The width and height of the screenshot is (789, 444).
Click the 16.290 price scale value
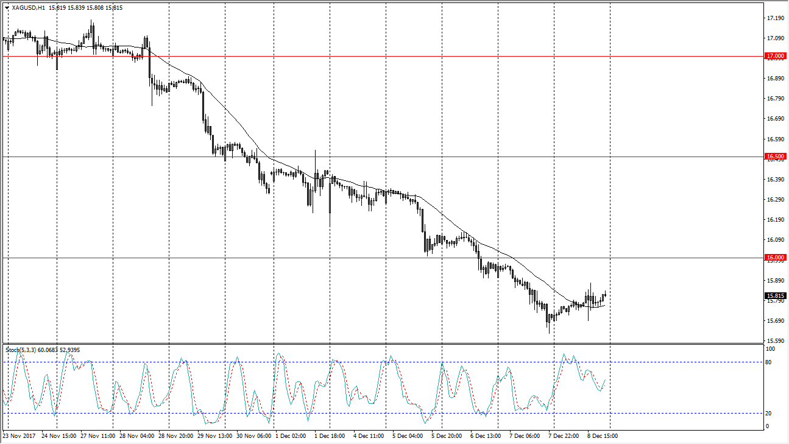(775, 200)
